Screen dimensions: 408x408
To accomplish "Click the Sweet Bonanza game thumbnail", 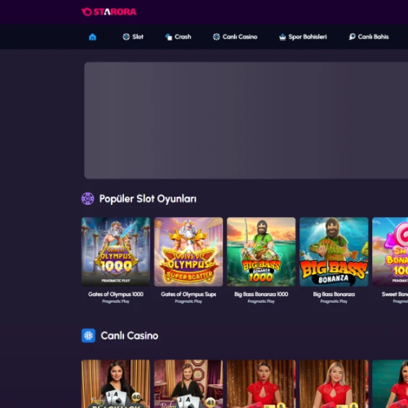I will [x=390, y=251].
